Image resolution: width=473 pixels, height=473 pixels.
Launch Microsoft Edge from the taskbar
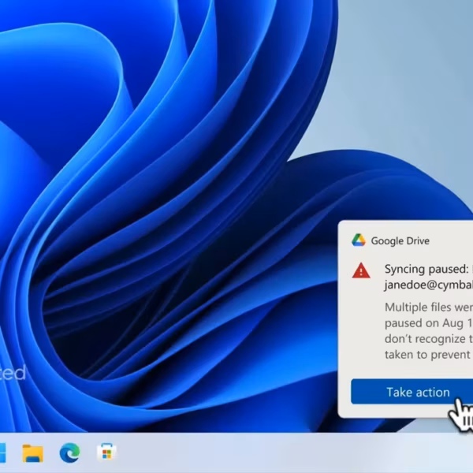(x=69, y=453)
